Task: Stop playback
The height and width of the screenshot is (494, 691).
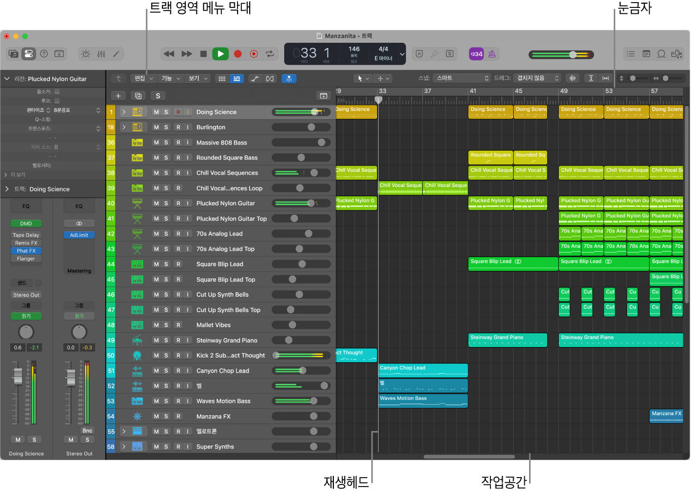Action: click(203, 54)
